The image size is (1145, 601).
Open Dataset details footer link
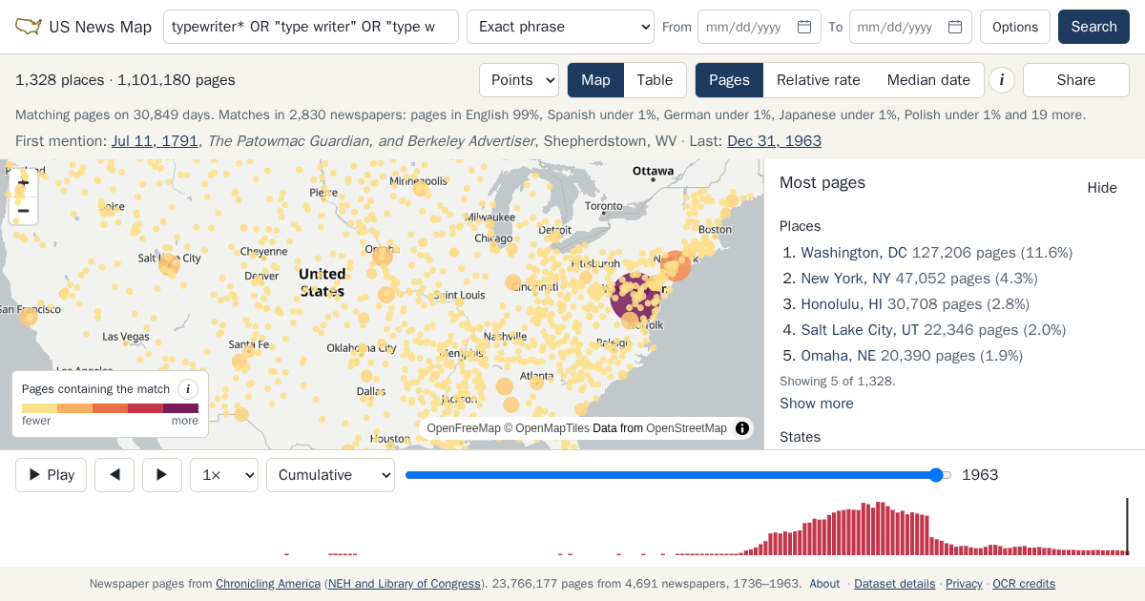895,584
